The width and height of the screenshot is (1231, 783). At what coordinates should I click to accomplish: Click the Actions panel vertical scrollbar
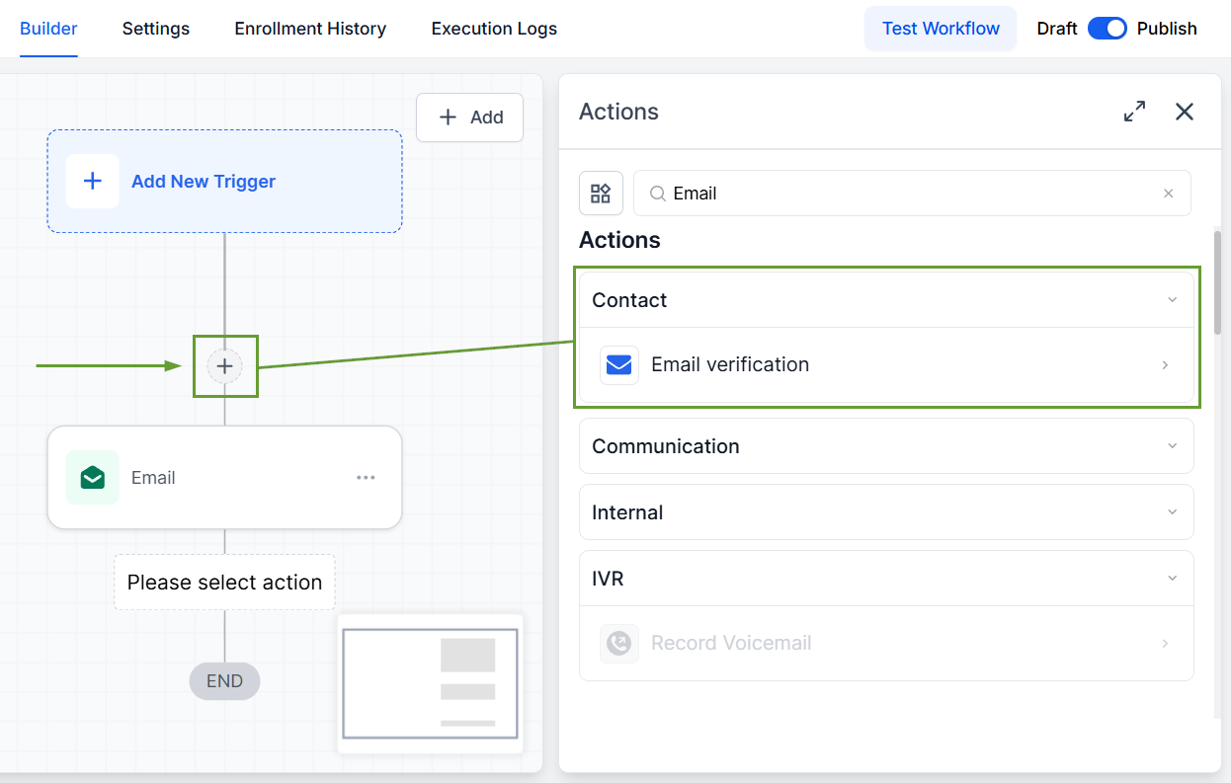[1218, 282]
